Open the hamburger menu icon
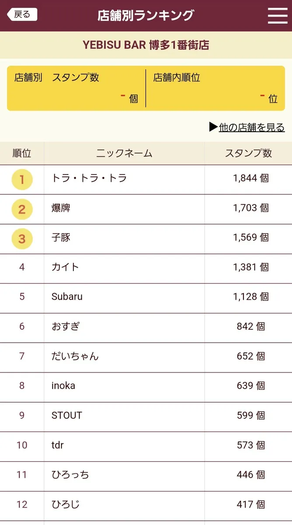292x525 pixels. (x=278, y=15)
